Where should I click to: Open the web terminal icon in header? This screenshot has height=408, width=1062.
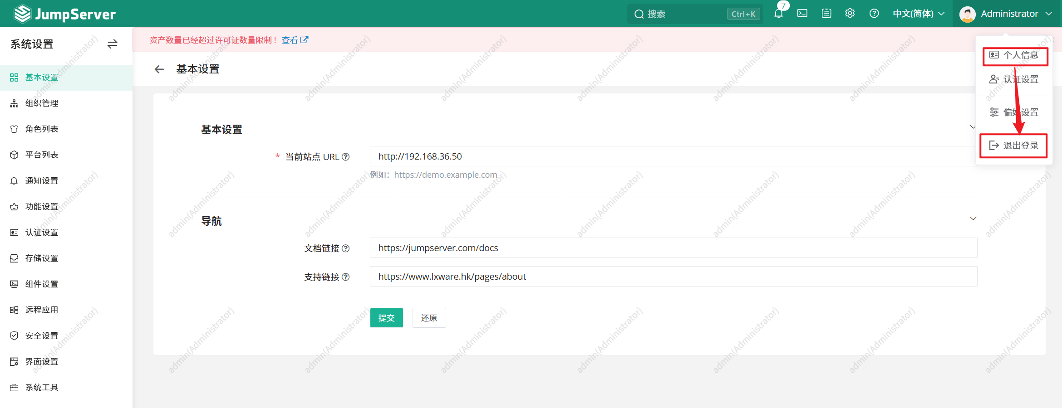click(x=802, y=14)
